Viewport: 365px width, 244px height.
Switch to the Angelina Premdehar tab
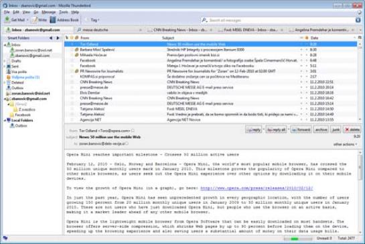pyautogui.click(x=321, y=30)
